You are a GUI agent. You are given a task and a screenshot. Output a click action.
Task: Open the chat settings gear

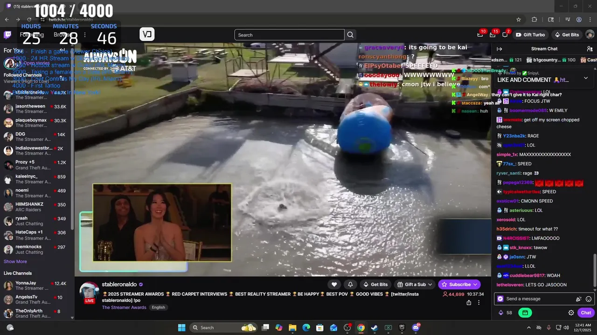pos(571,313)
